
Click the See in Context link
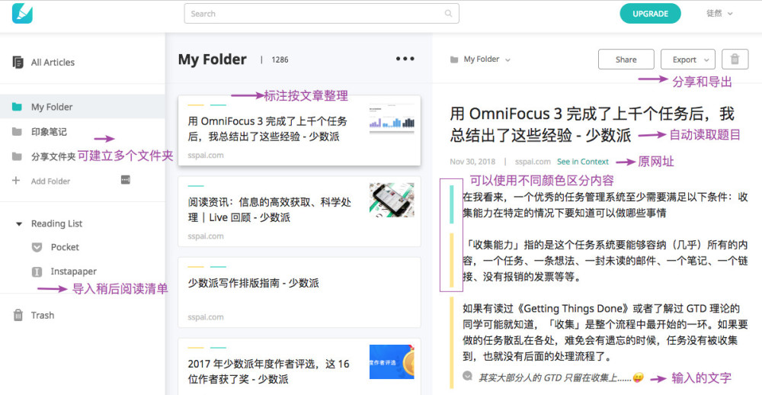point(583,162)
